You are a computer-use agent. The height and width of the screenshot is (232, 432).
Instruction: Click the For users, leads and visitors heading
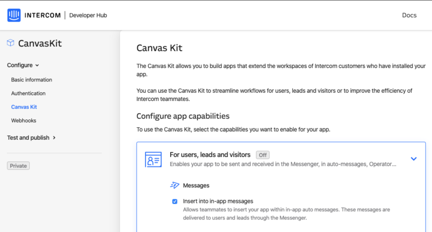tap(210, 154)
